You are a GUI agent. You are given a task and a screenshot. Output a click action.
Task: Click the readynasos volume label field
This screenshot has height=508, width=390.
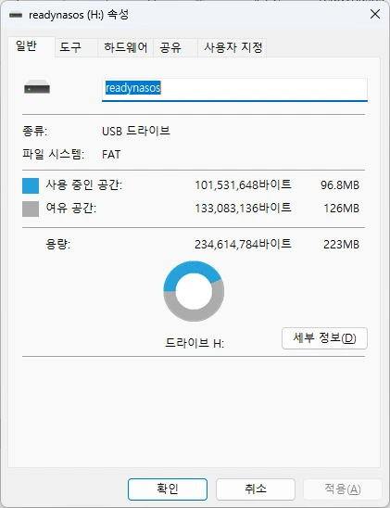point(234,89)
